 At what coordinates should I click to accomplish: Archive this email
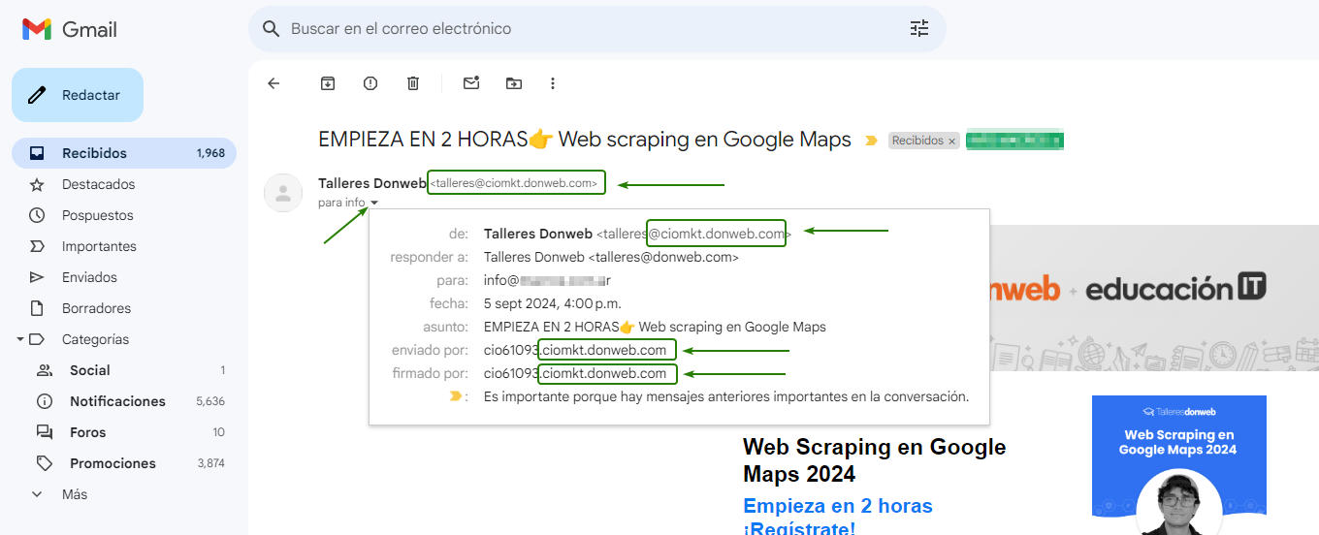328,83
